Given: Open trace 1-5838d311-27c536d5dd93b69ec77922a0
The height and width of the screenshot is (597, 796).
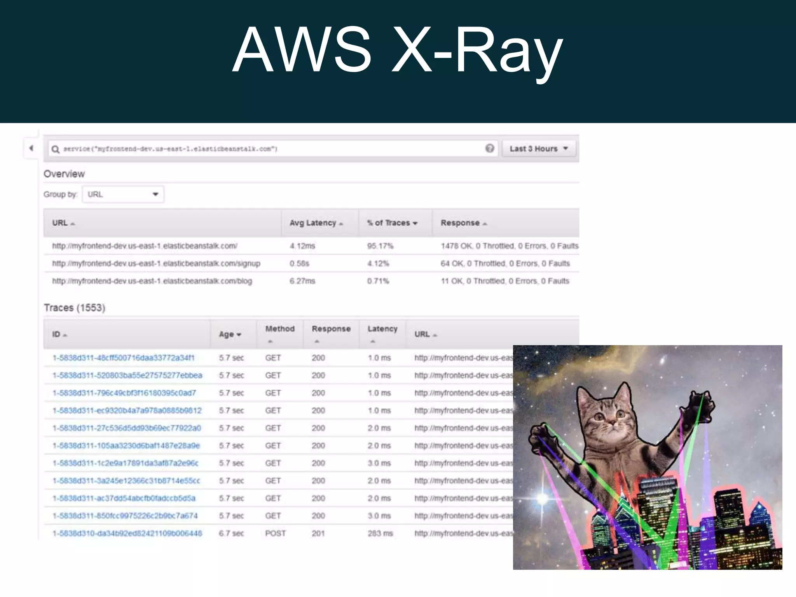Looking at the screenshot, I should (x=126, y=428).
